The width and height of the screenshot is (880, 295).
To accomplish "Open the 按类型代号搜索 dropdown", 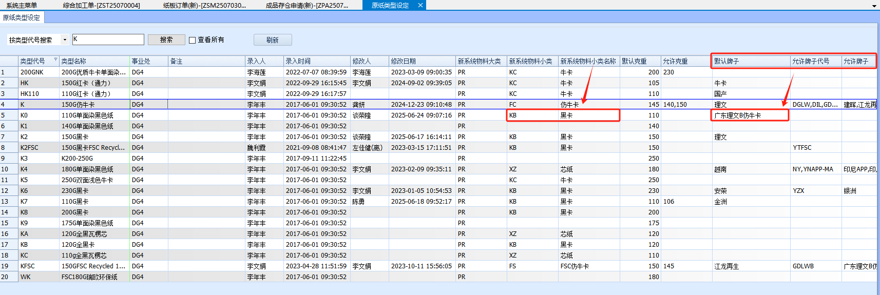I will [x=65, y=40].
